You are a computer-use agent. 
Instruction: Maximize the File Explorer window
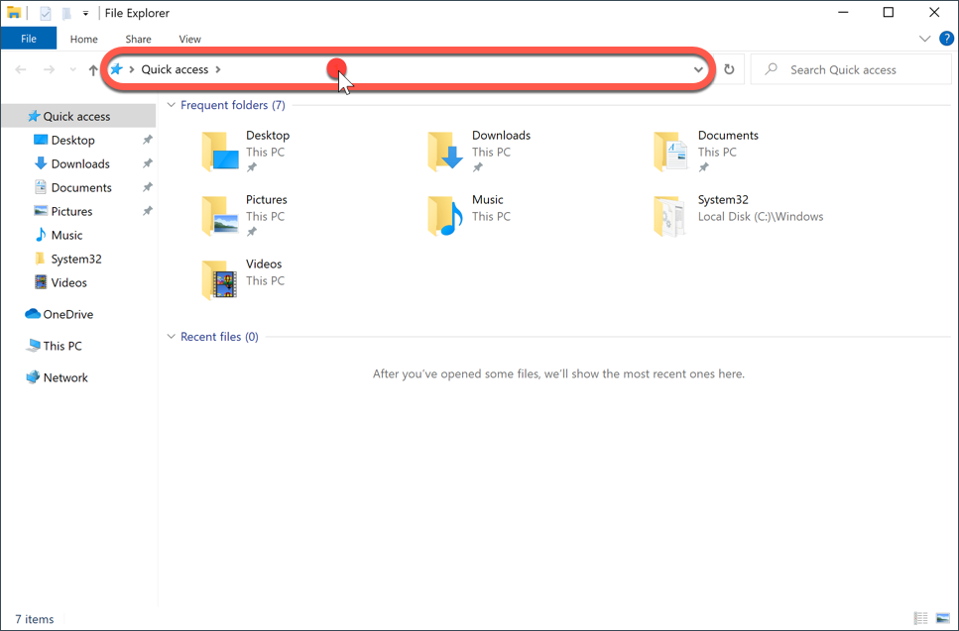pyautogui.click(x=889, y=12)
